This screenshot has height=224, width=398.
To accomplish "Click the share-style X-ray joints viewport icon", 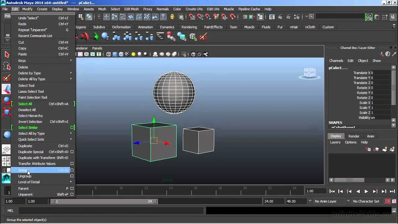I will pyautogui.click(x=206, y=54).
